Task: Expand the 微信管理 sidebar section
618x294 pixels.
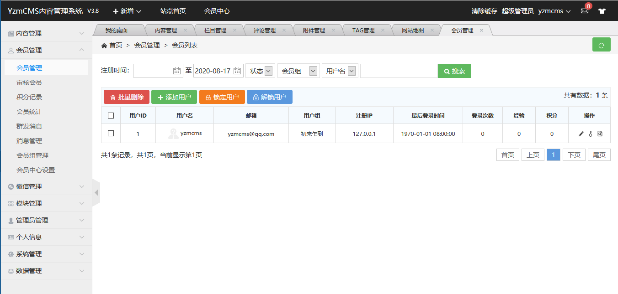Action: [x=46, y=186]
